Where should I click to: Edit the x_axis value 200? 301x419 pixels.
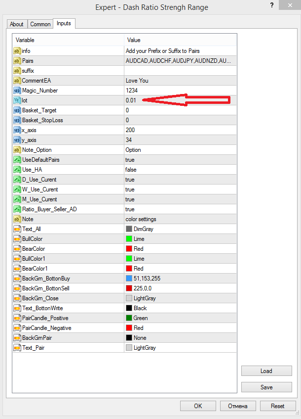180,130
